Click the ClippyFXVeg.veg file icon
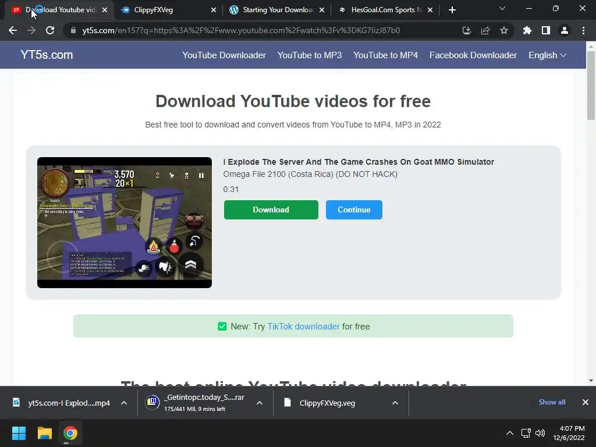 (x=288, y=402)
